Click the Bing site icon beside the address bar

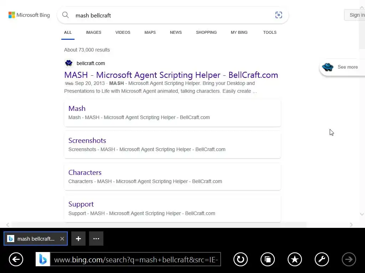click(x=43, y=259)
